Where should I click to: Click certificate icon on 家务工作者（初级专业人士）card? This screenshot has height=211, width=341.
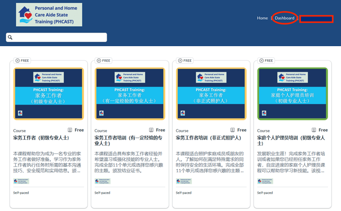pyautogui.click(x=70, y=130)
